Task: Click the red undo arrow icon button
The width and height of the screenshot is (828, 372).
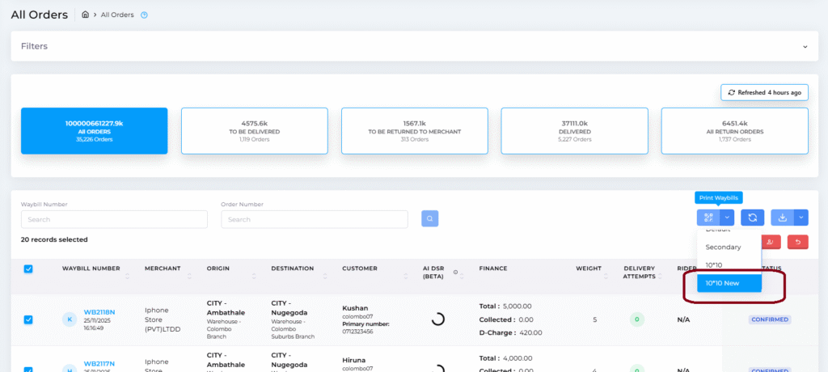Action: coord(799,242)
